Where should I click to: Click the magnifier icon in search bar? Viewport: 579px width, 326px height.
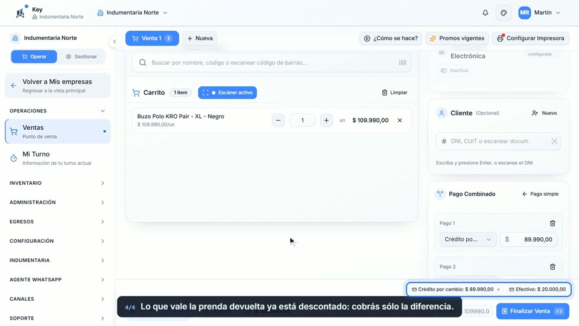[142, 62]
